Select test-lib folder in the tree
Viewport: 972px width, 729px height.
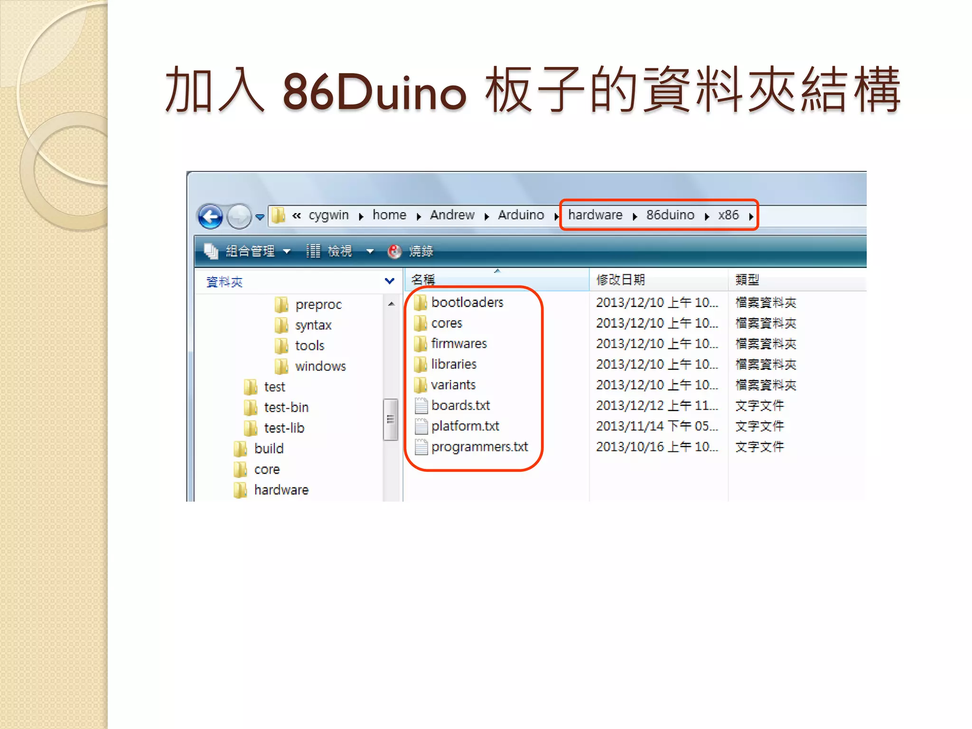(x=284, y=428)
